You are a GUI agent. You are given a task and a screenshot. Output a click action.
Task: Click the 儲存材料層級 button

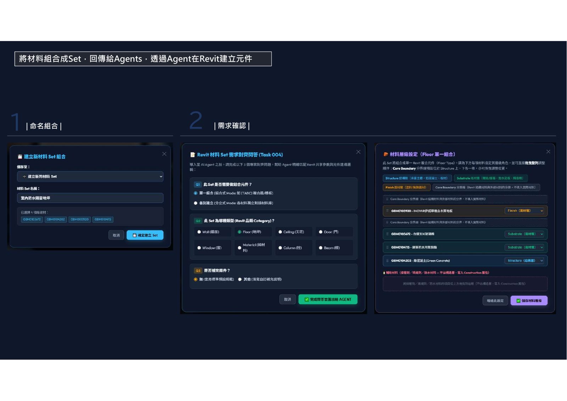point(529,301)
